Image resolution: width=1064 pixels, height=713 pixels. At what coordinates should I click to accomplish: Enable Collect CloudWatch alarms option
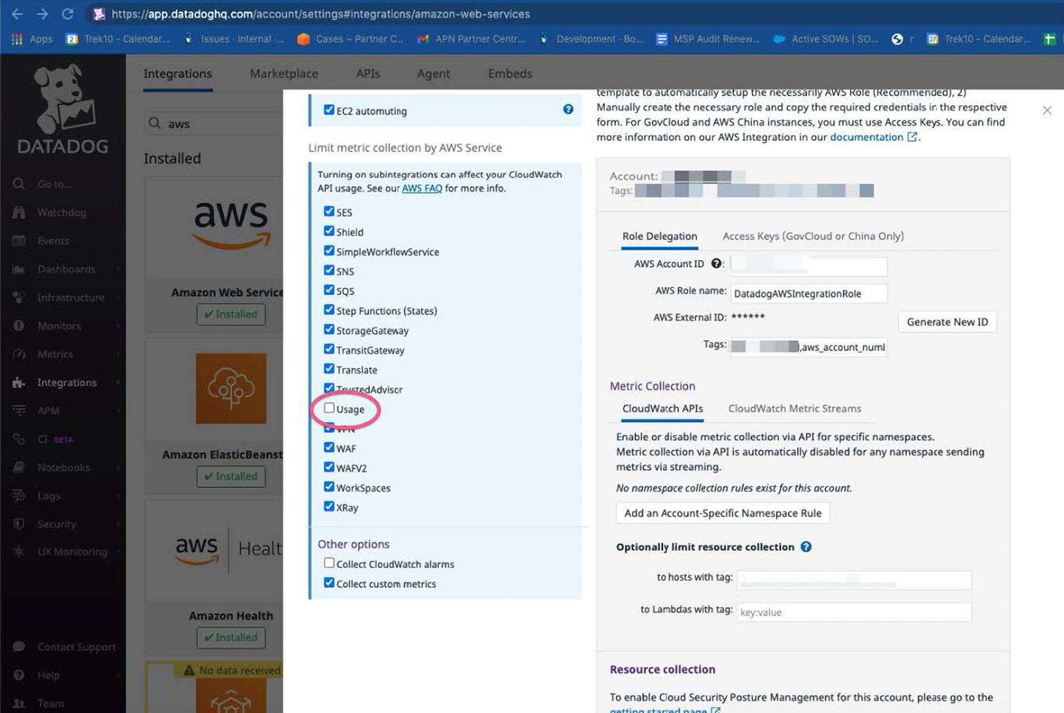tap(329, 563)
